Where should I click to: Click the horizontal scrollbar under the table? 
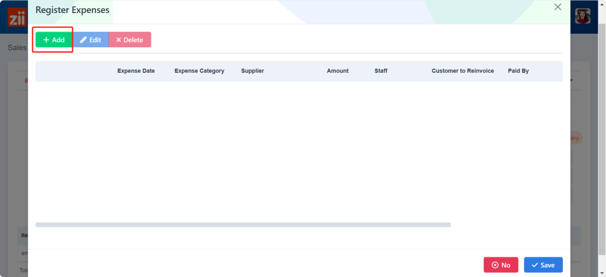click(x=243, y=225)
